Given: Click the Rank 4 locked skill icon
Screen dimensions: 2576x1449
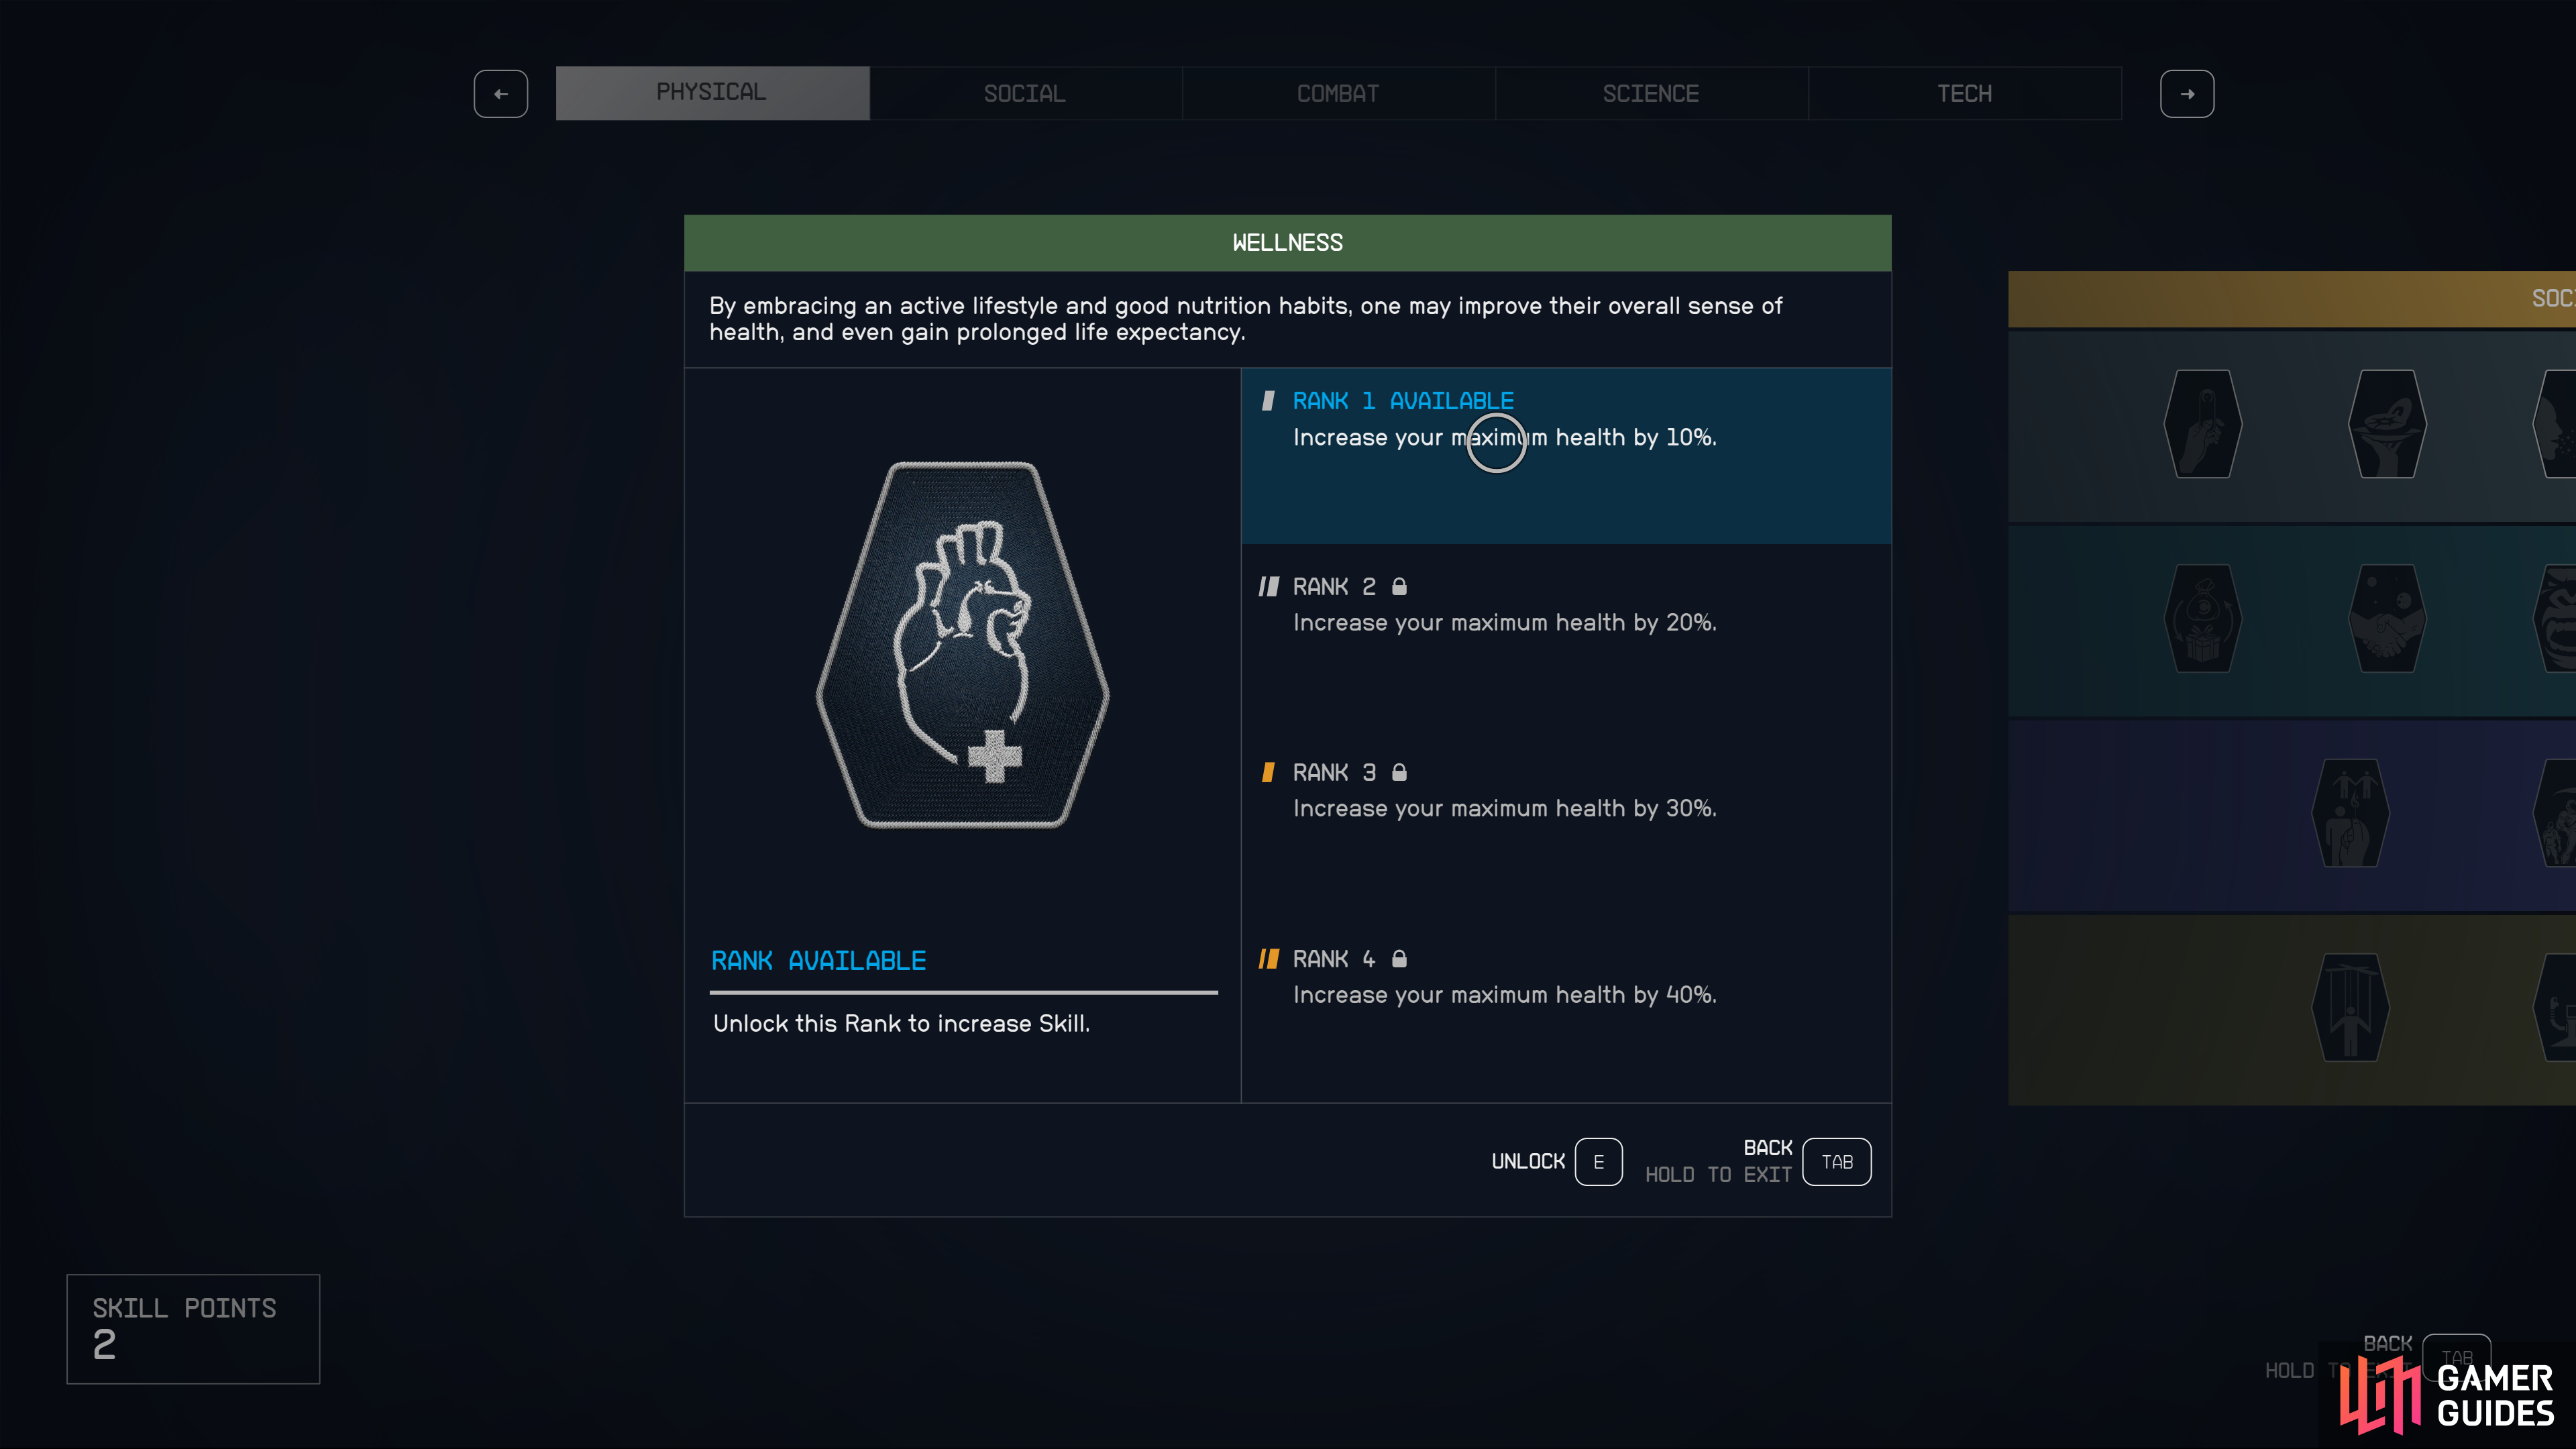Looking at the screenshot, I should pyautogui.click(x=1399, y=957).
